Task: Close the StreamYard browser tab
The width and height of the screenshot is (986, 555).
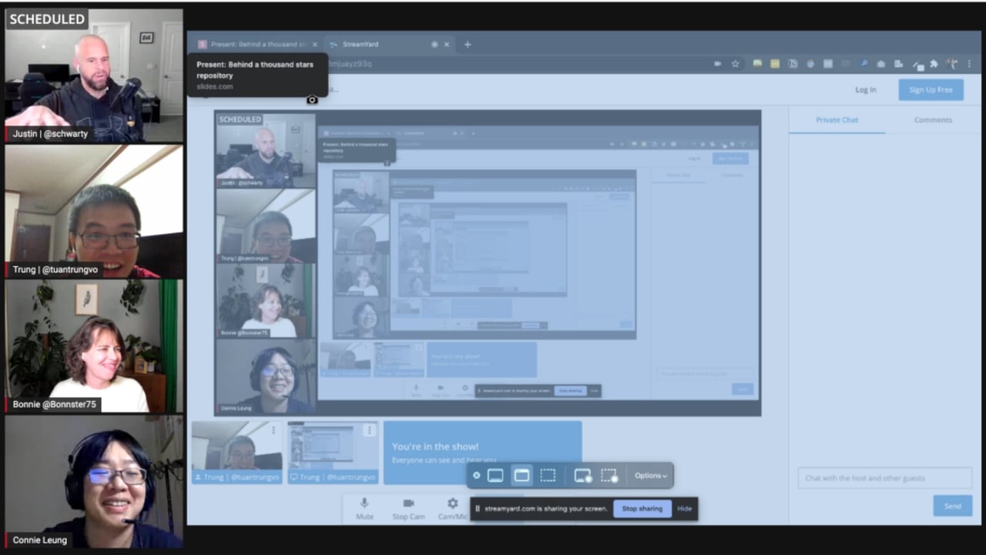Action: pyautogui.click(x=447, y=45)
